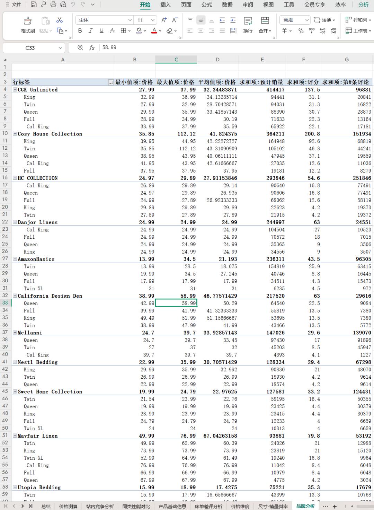Click the Save icon in quick access bar

pyautogui.click(x=34, y=5)
